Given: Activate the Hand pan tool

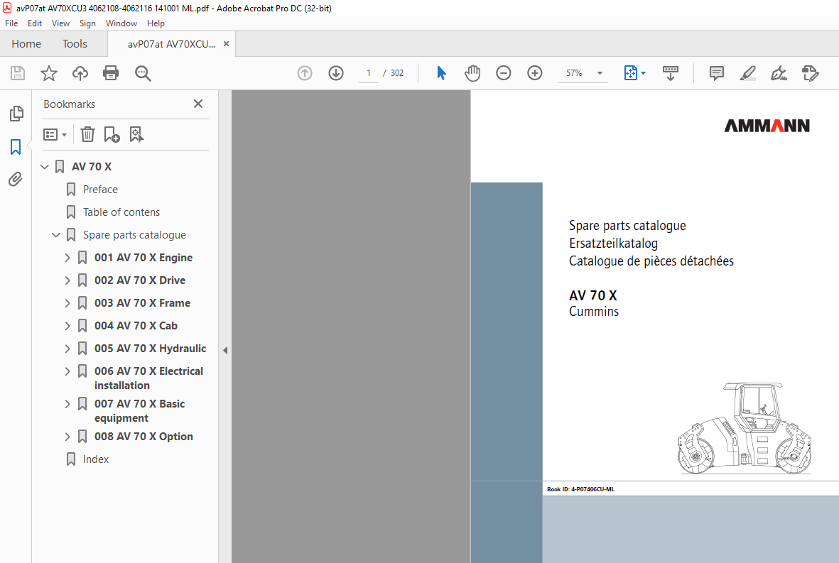Looking at the screenshot, I should click(472, 73).
